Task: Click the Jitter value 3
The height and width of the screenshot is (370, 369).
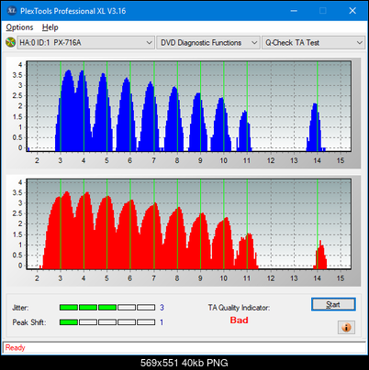Action: click(162, 308)
